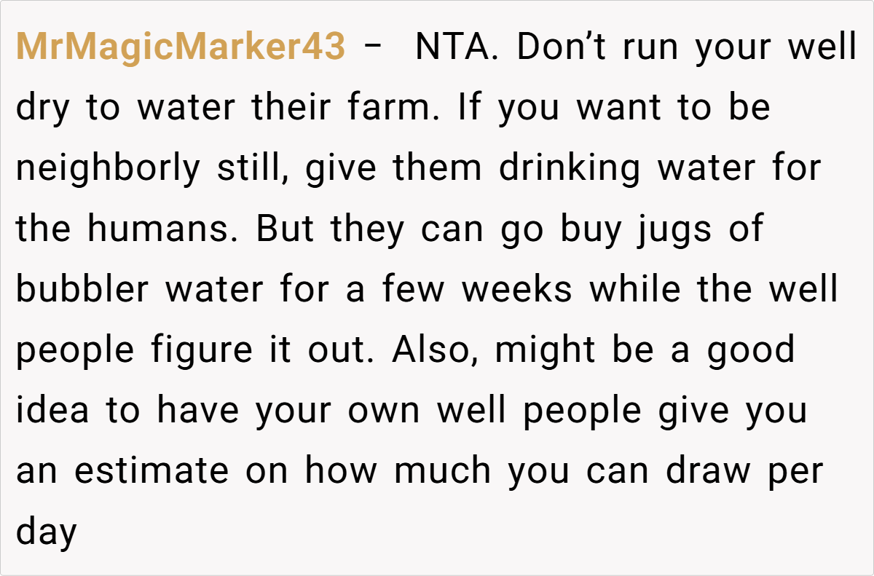
Task: Click the word "draw" in the comment
Action: click(708, 471)
